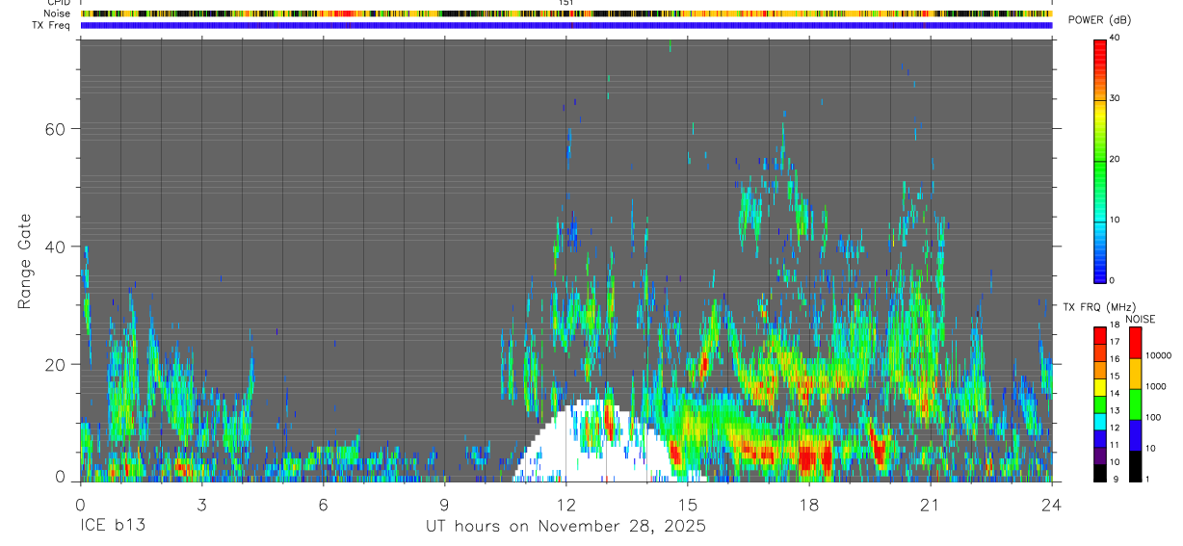
Task: Click the ICE b13 radar label
Action: [x=113, y=527]
